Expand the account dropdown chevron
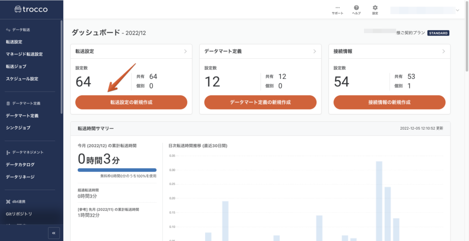Image resolution: width=469 pixels, height=241 pixels. click(x=457, y=10)
